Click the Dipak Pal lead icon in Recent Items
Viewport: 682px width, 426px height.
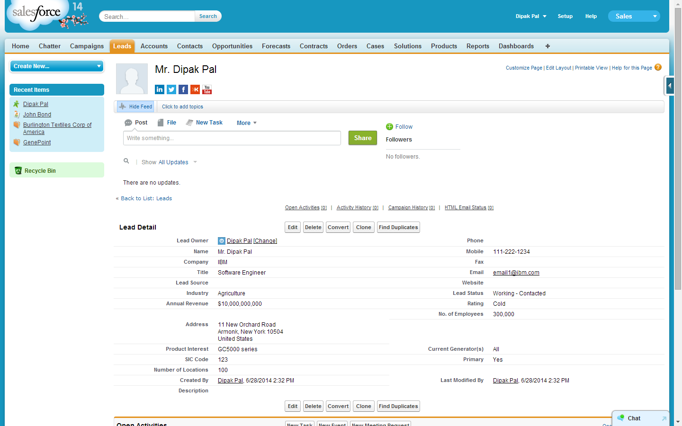(x=17, y=104)
